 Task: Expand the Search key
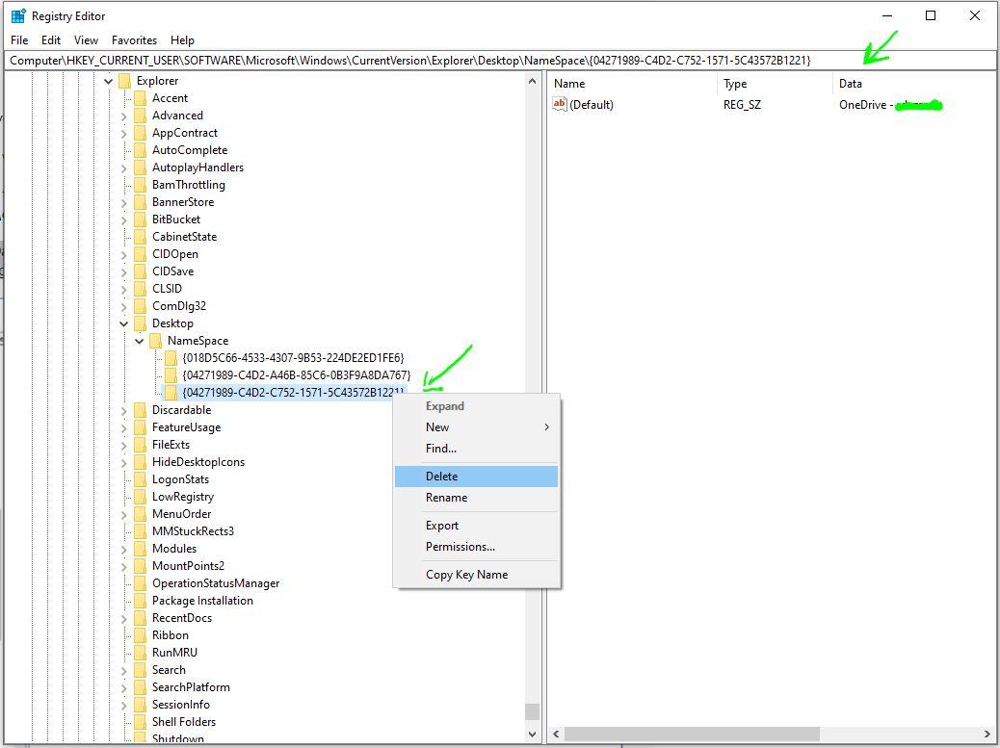click(123, 669)
